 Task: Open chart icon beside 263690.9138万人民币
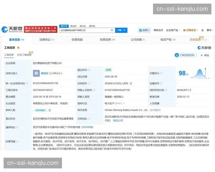[x=131, y=83]
